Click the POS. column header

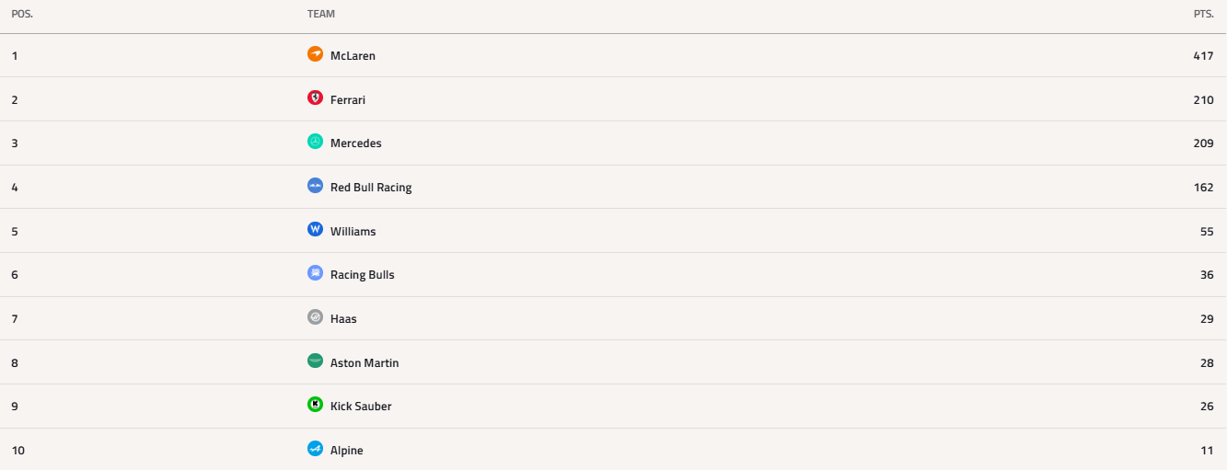[22, 15]
